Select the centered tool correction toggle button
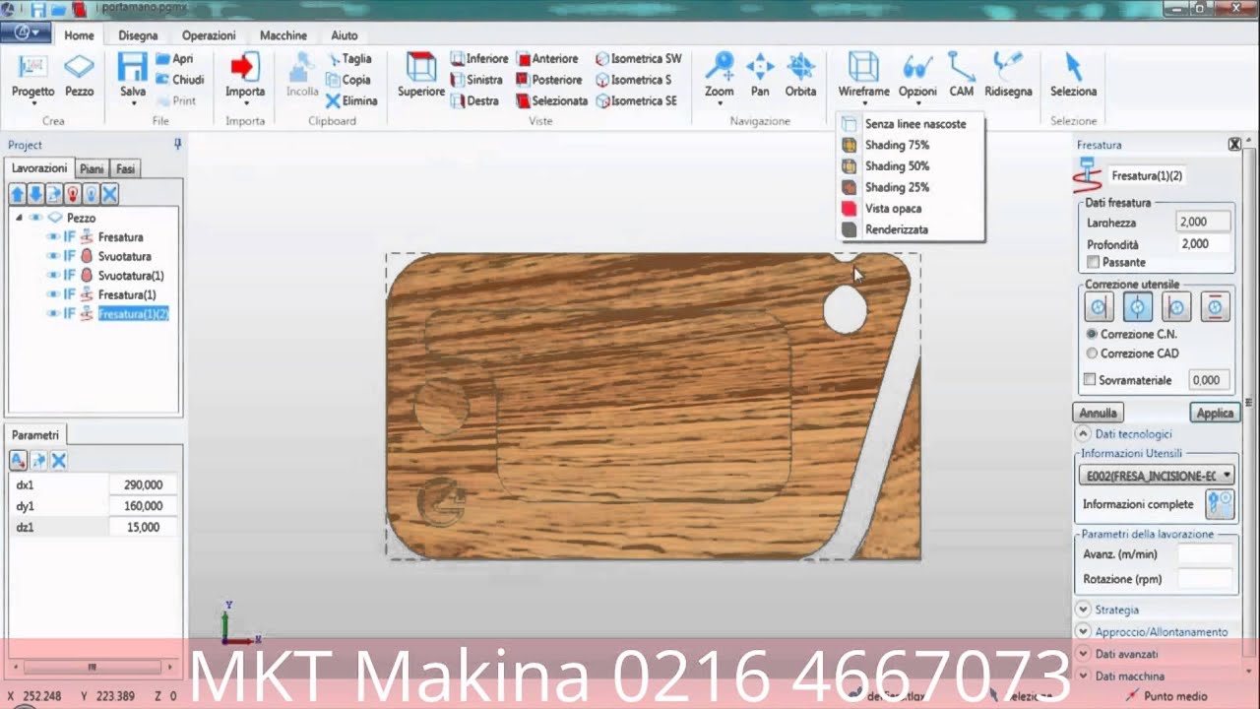Screen dimensions: 1260x709 point(1138,307)
